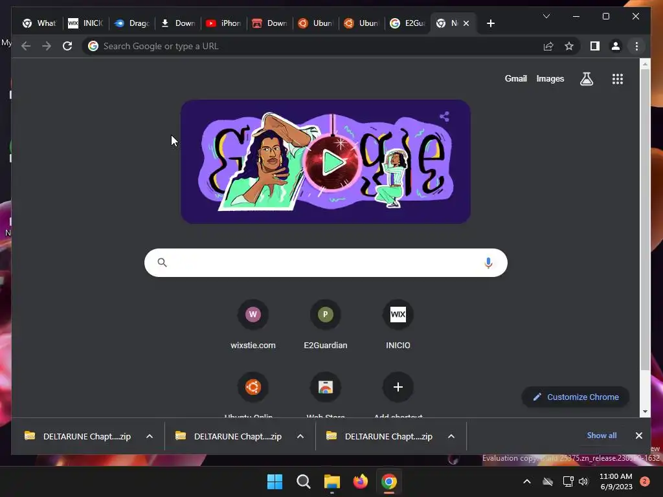Open the Ubuntu shortcut tile
The width and height of the screenshot is (663, 497).
[x=253, y=394]
